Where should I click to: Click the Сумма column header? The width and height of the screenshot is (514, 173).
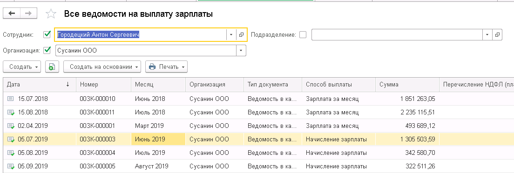click(407, 85)
